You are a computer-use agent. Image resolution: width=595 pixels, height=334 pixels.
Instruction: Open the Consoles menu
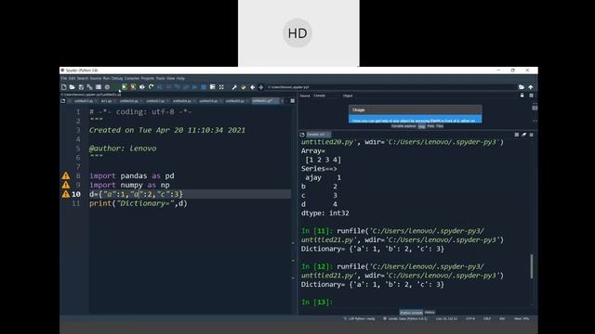coord(132,78)
